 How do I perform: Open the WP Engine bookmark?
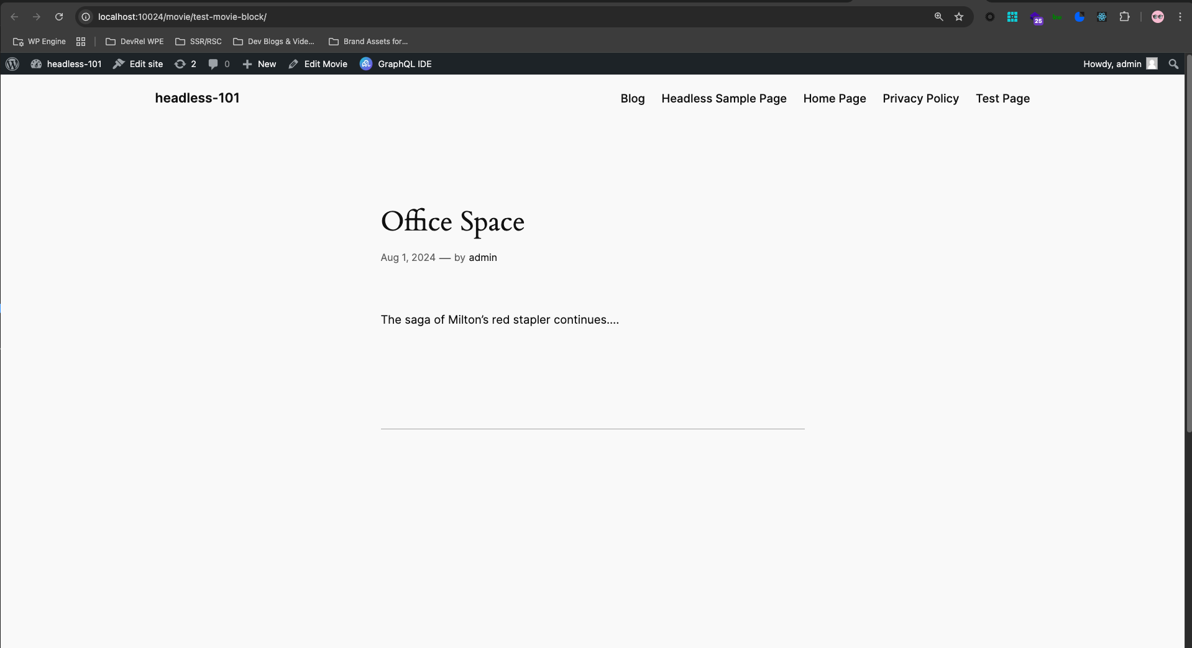(39, 42)
